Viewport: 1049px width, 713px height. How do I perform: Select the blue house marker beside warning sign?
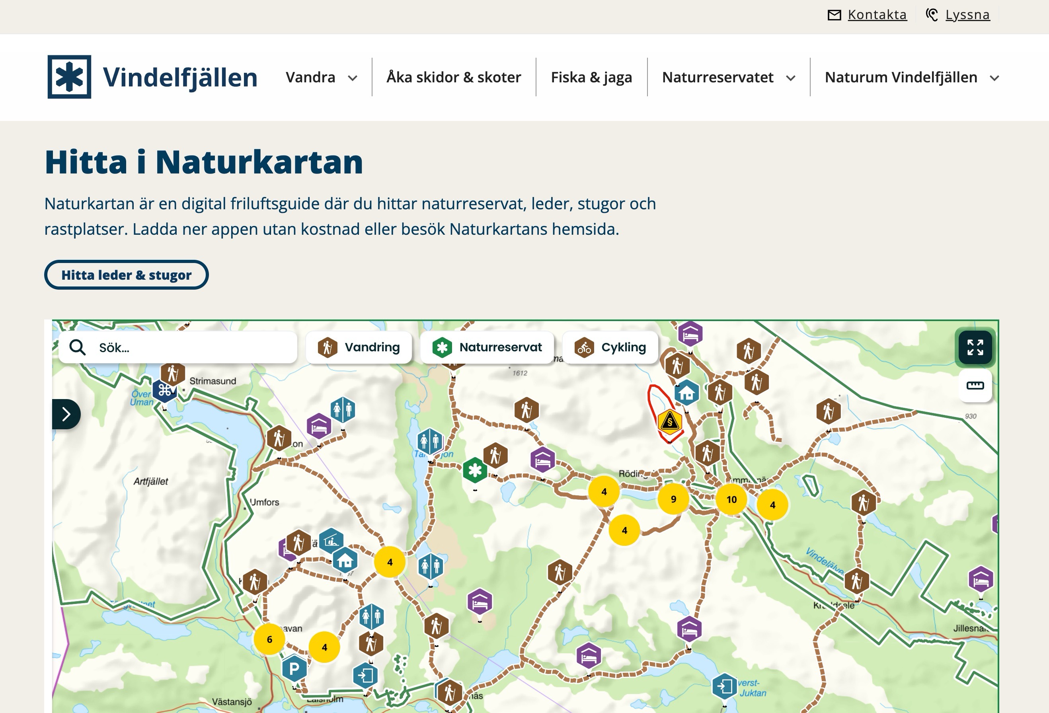click(686, 392)
